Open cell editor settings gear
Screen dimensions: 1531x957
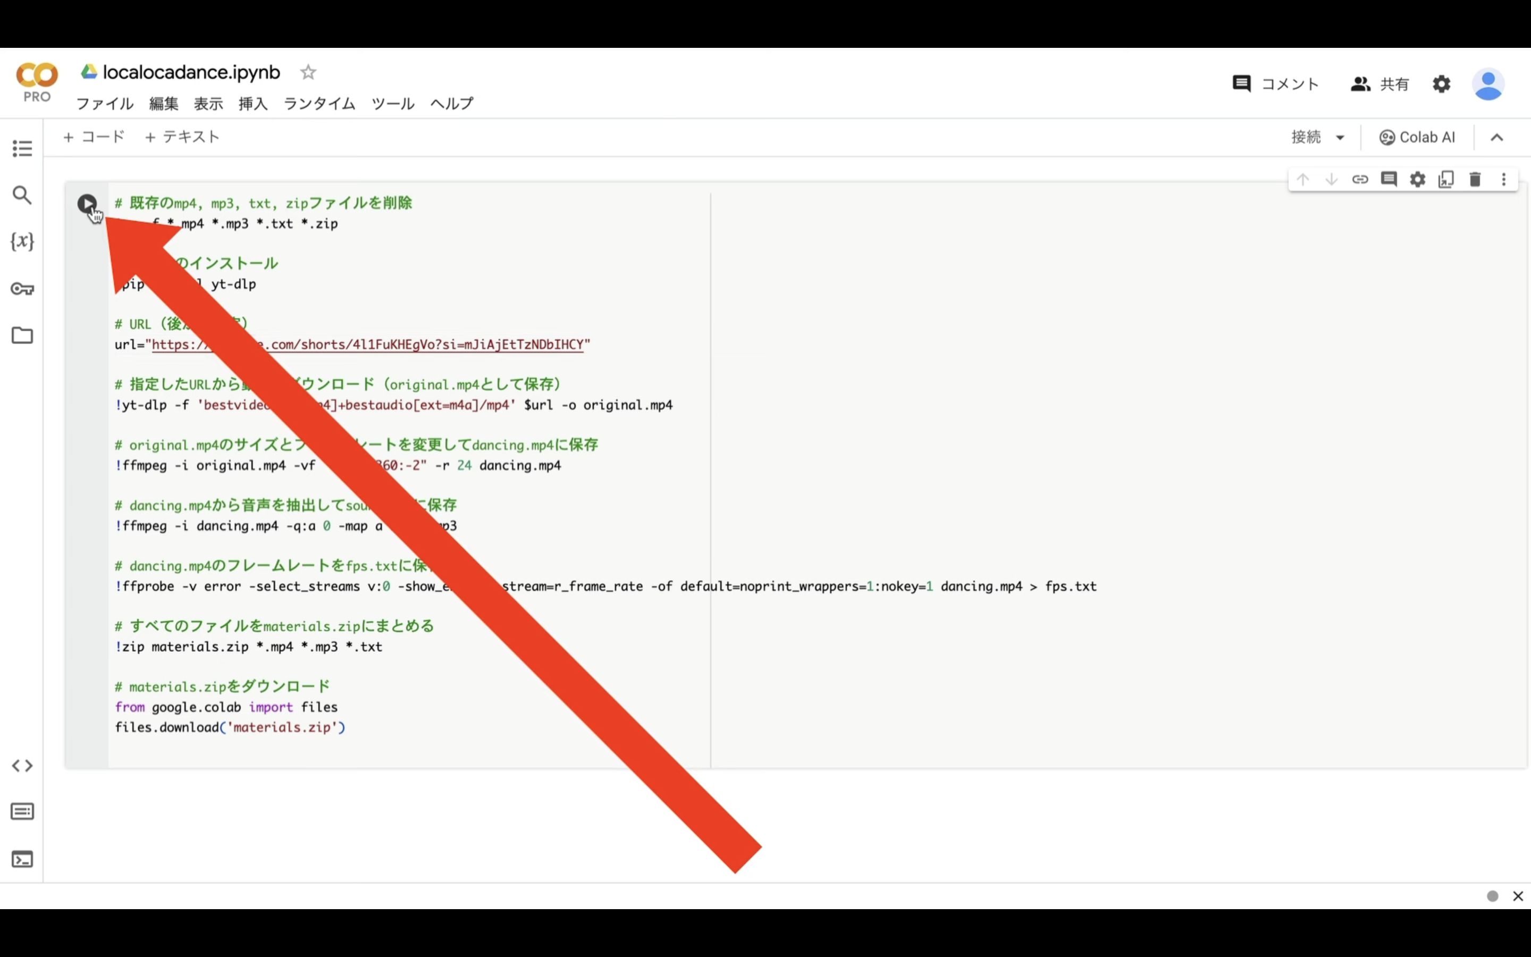coord(1418,179)
